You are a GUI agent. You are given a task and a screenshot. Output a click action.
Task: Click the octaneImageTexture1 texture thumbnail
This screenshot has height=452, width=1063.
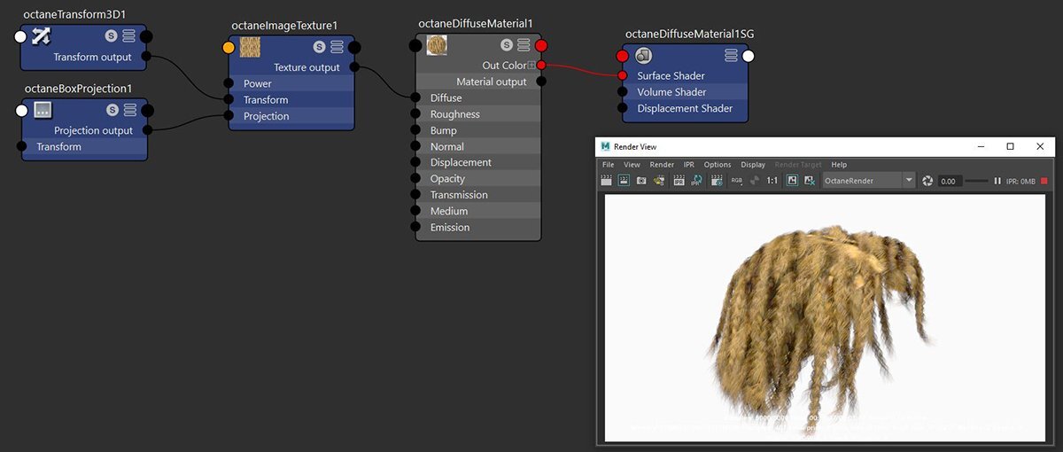[x=251, y=47]
